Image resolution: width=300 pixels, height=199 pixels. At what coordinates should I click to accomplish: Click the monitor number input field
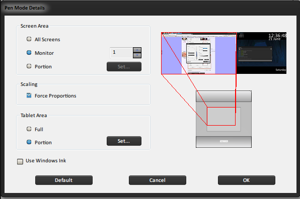click(x=121, y=53)
